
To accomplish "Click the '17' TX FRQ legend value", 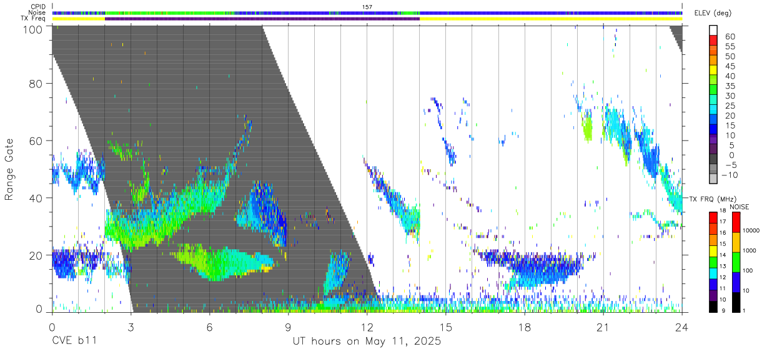I will (x=721, y=222).
